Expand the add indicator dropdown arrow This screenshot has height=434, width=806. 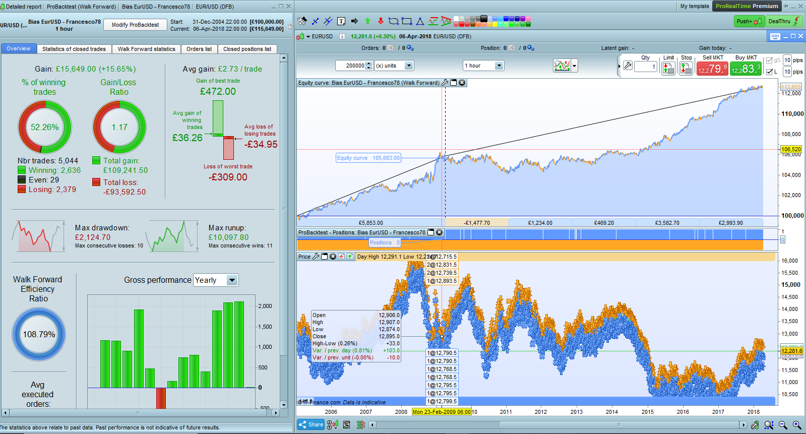point(574,66)
